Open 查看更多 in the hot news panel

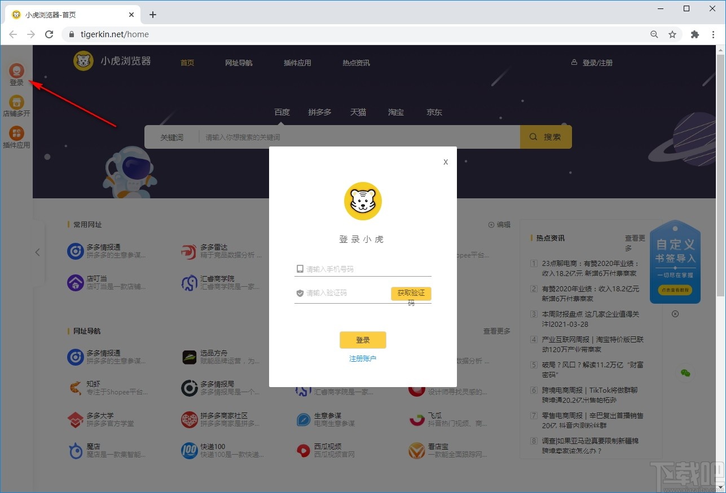point(634,238)
